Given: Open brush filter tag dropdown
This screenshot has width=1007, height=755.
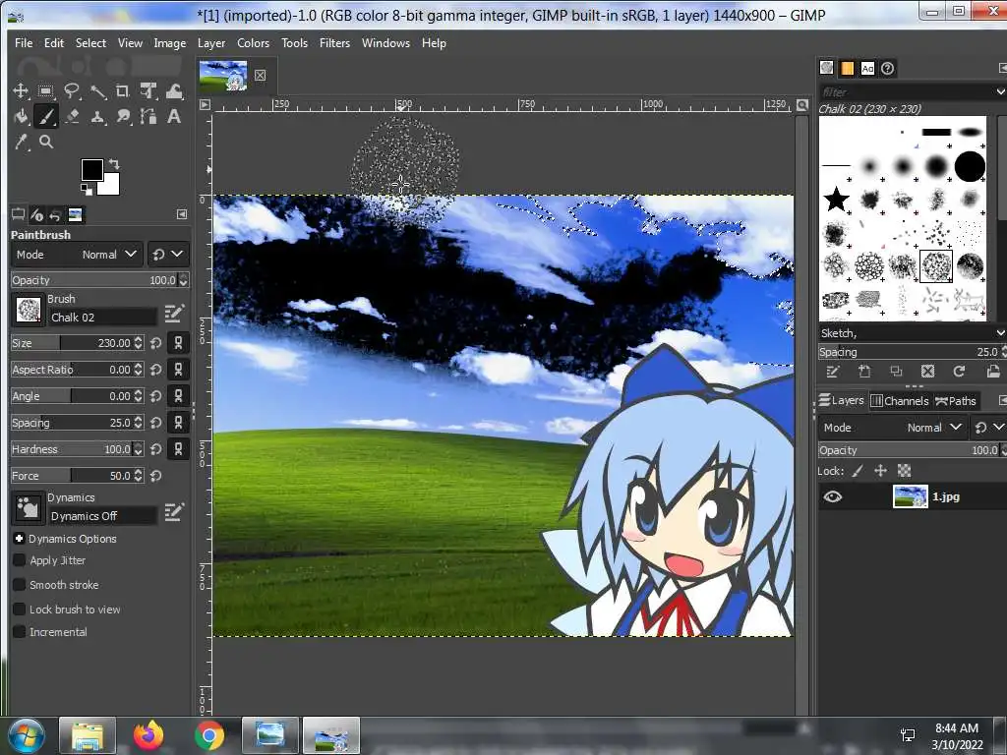Looking at the screenshot, I should [1000, 91].
